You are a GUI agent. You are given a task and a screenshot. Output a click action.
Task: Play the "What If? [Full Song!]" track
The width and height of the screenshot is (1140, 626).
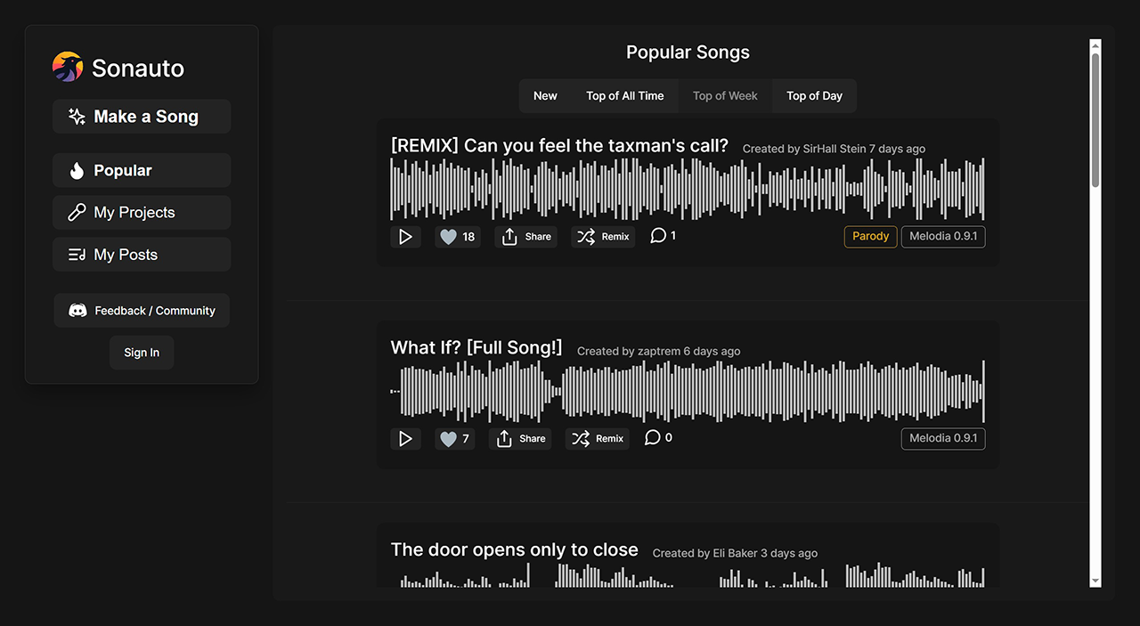[x=405, y=438]
